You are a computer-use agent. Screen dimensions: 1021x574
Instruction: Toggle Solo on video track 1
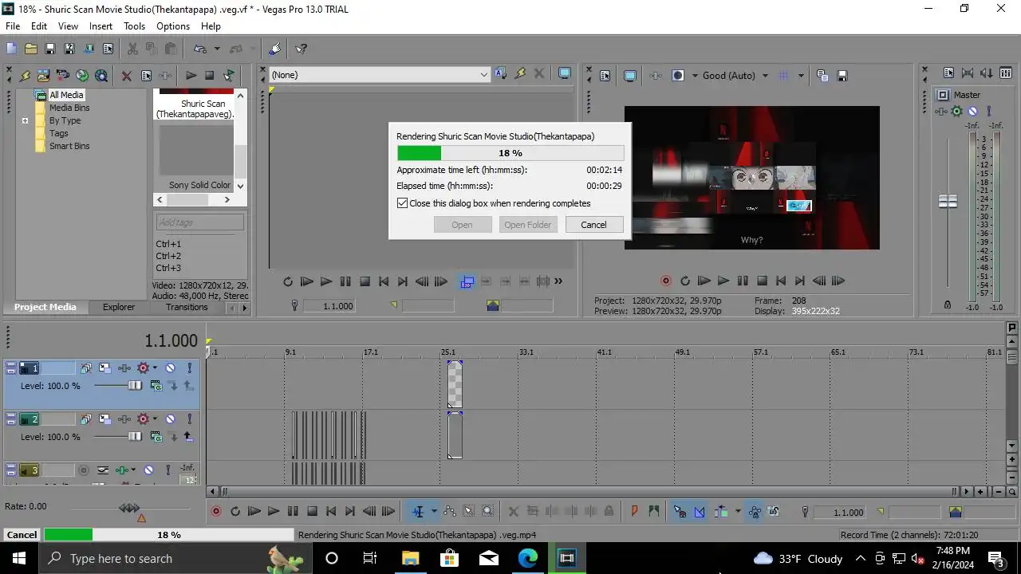click(x=189, y=368)
